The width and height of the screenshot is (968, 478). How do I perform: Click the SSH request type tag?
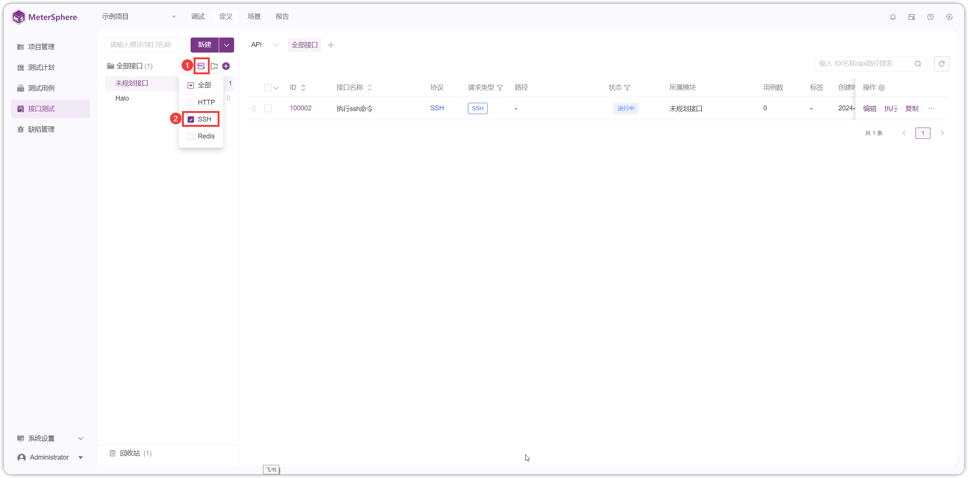[478, 108]
